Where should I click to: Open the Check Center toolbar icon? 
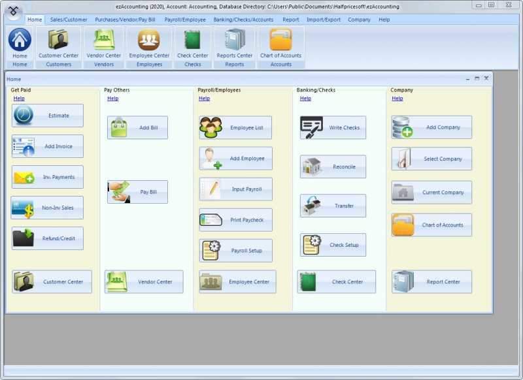192,46
